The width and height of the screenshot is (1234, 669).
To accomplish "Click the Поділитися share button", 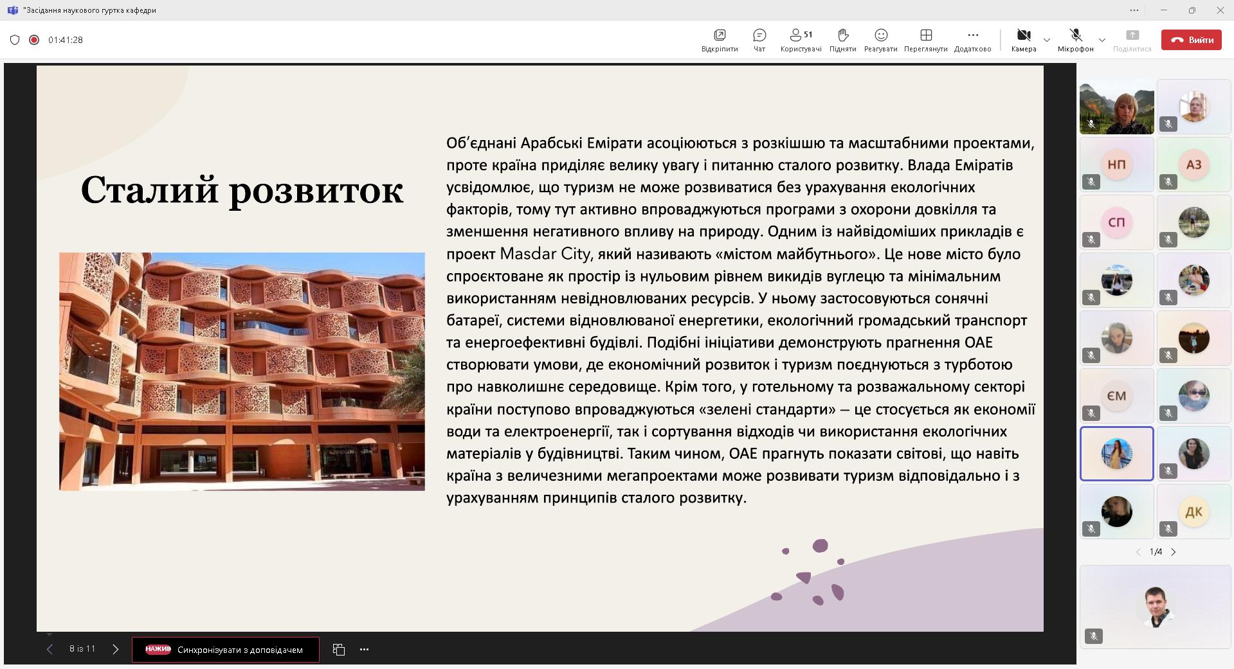I will click(1132, 40).
